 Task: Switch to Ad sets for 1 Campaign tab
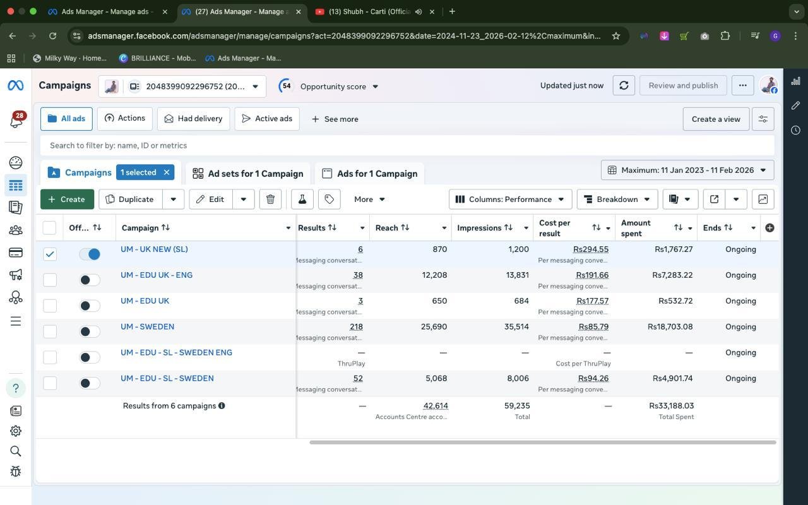click(248, 174)
